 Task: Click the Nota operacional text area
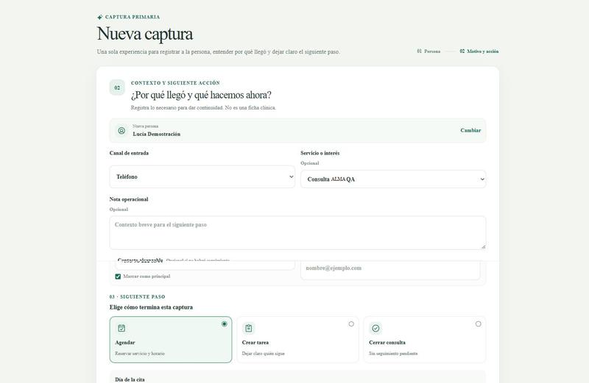point(298,232)
